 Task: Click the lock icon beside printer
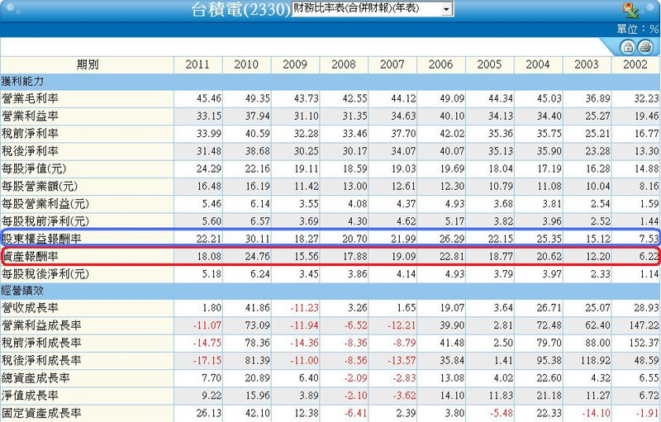pyautogui.click(x=628, y=47)
